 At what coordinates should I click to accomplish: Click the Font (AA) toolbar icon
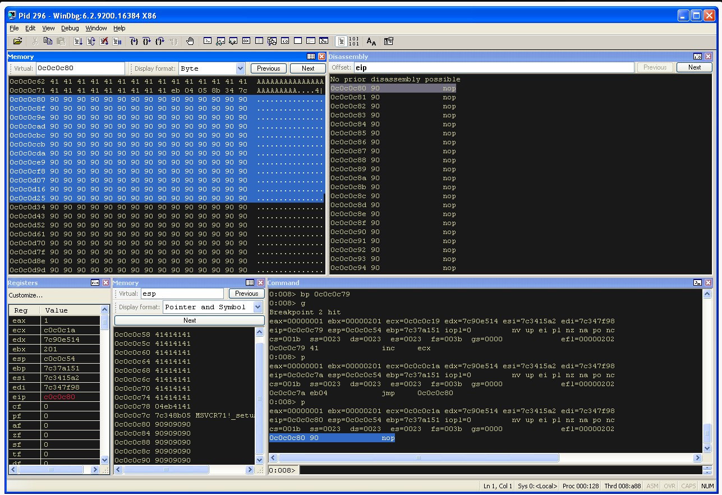coord(371,41)
